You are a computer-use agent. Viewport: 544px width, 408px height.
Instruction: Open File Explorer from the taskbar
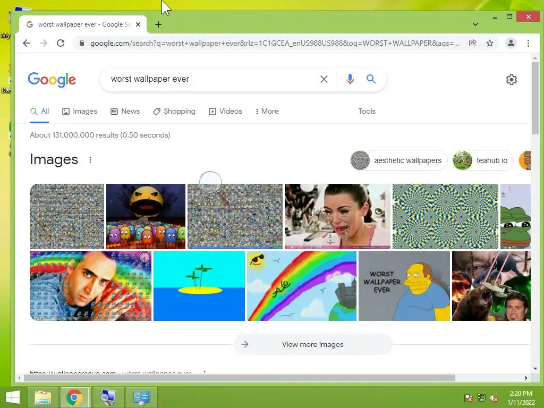[42, 397]
